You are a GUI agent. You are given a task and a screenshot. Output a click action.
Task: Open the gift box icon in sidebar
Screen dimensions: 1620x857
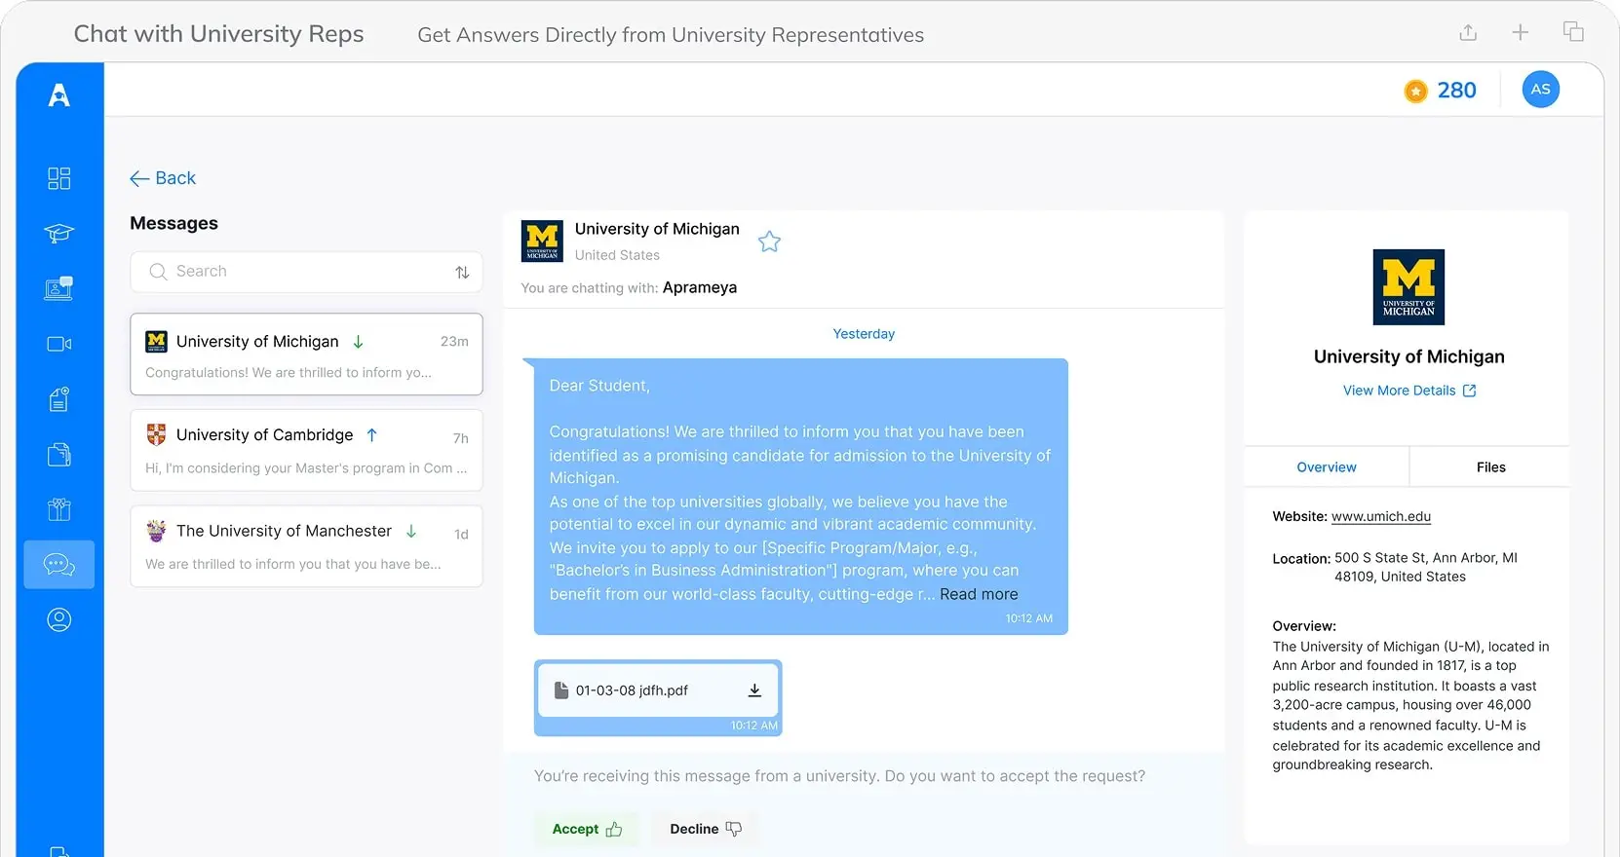[59, 509]
